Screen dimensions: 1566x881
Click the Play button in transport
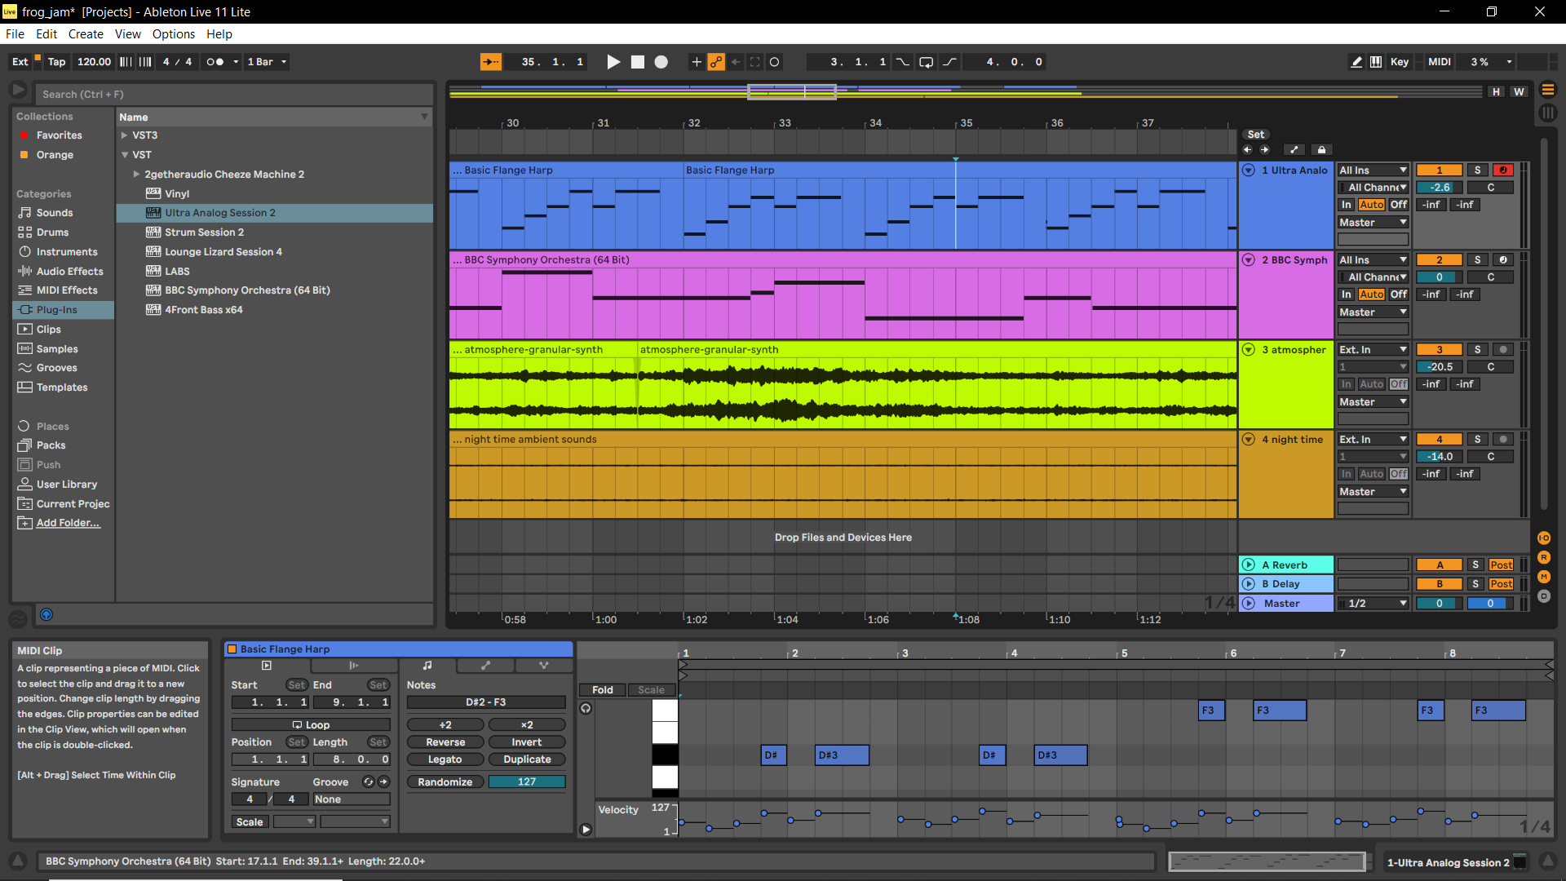tap(613, 62)
